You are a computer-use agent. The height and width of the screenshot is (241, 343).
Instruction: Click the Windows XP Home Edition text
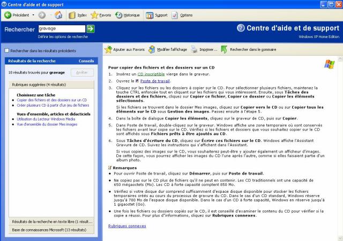319,37
